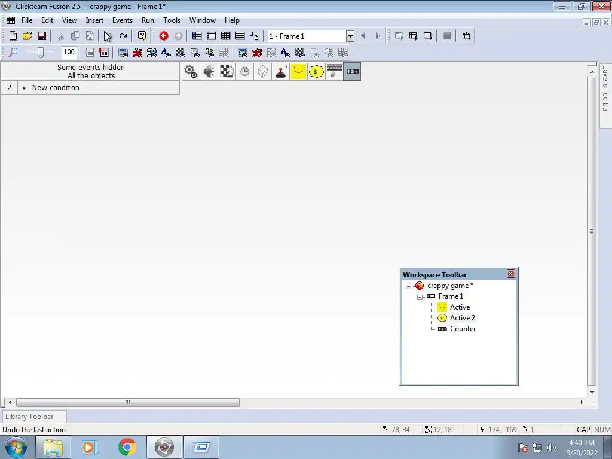Select the Sound speaker object column
Image resolution: width=612 pixels, height=459 pixels.
pyautogui.click(x=209, y=72)
